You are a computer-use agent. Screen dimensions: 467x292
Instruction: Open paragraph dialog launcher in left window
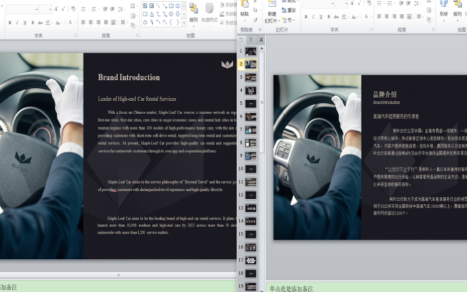coord(137,36)
